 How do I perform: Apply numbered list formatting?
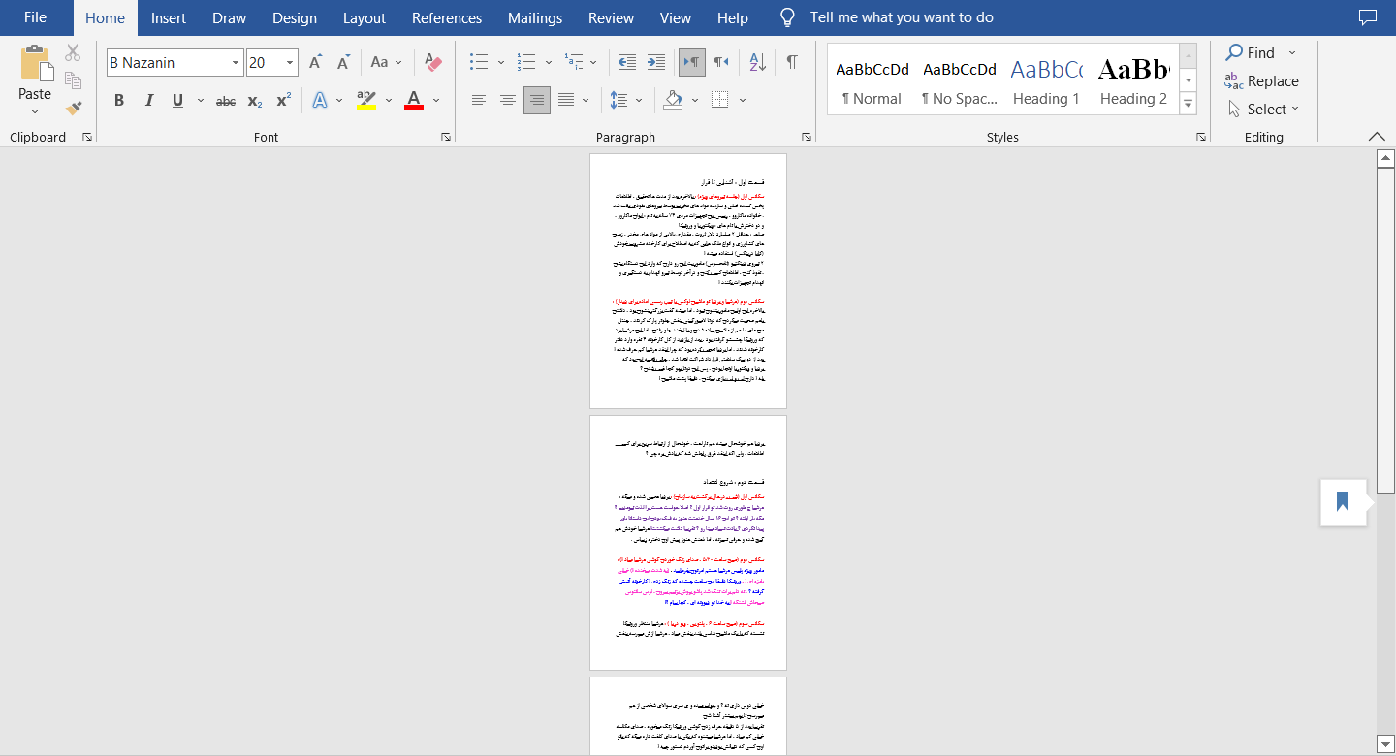click(526, 62)
